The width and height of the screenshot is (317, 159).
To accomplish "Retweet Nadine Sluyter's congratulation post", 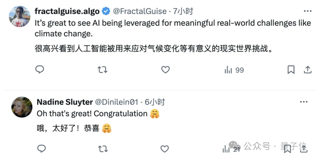I will [x=102, y=149].
